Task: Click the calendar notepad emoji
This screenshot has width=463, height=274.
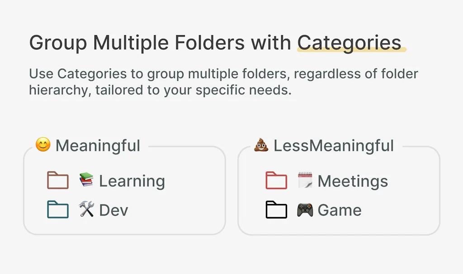Action: tap(305, 180)
